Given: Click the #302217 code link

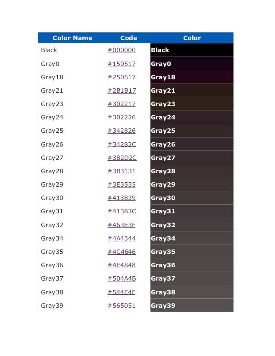Looking at the screenshot, I should (122, 104).
